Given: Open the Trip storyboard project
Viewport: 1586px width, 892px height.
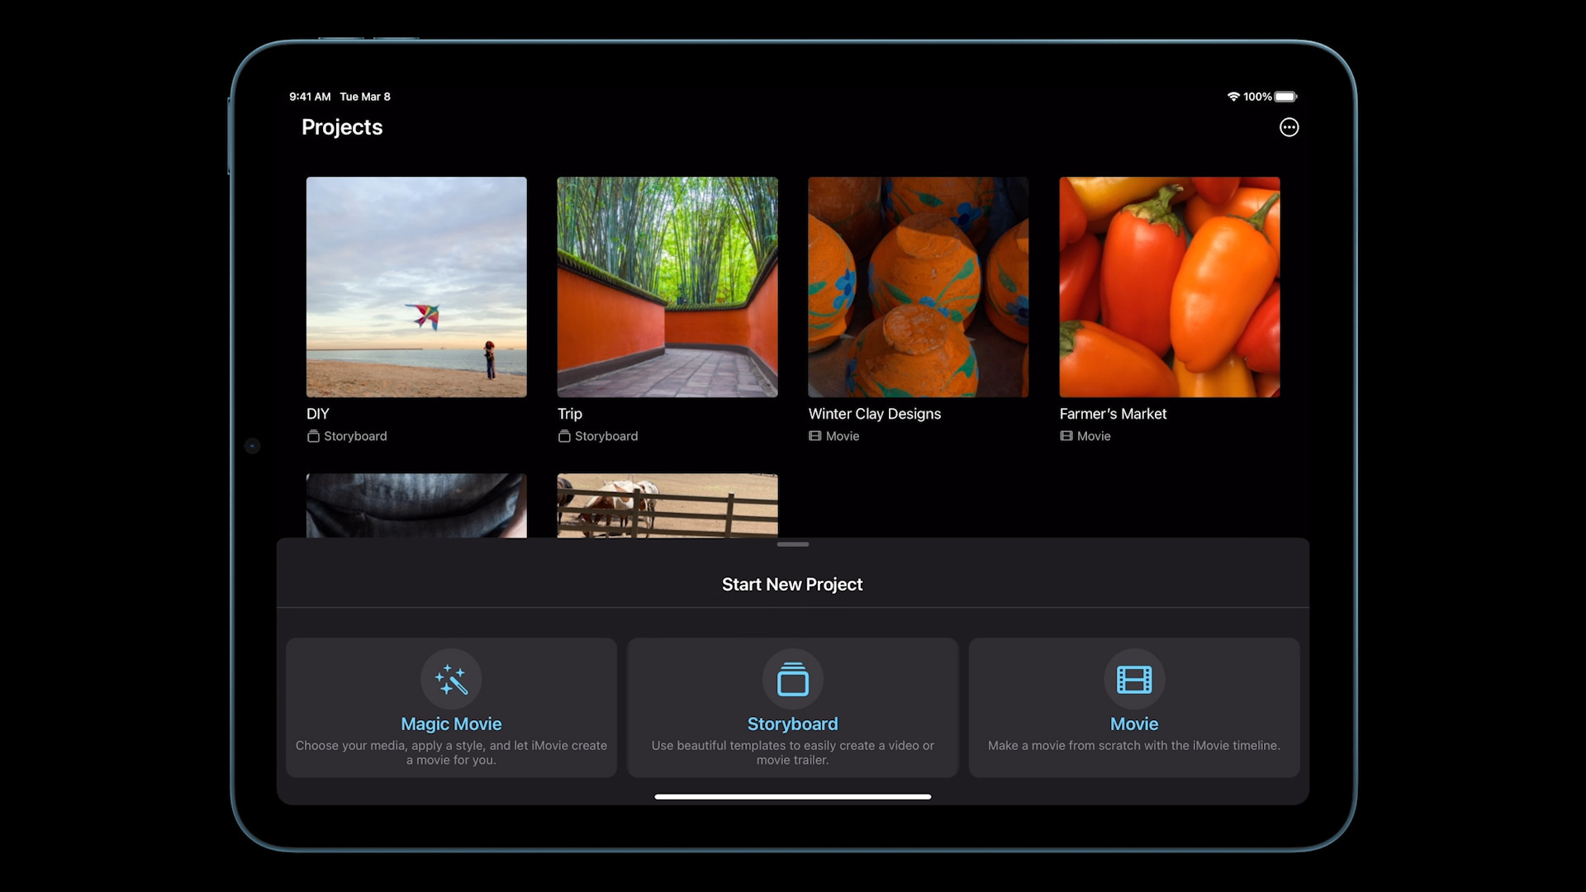Looking at the screenshot, I should click(667, 287).
